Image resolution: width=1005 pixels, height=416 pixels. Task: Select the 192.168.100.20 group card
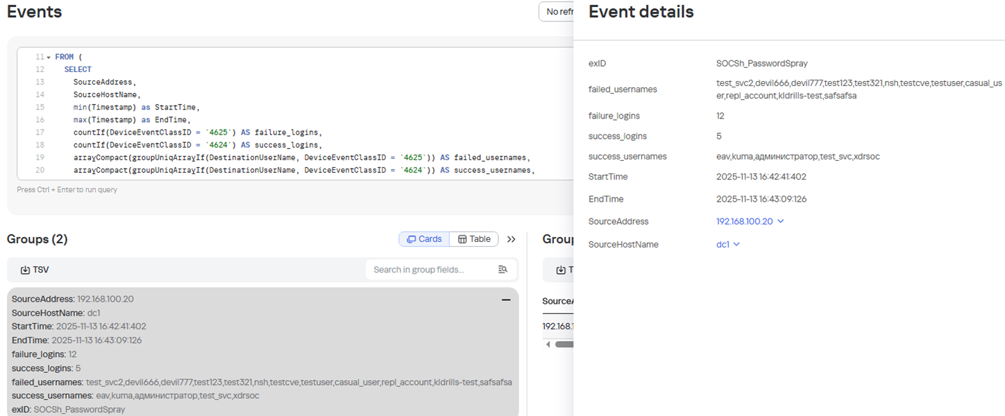262,354
